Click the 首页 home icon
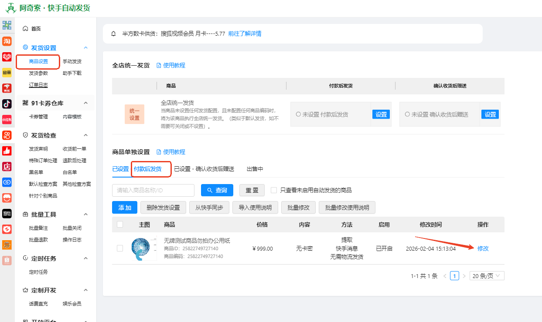 pyautogui.click(x=25, y=29)
